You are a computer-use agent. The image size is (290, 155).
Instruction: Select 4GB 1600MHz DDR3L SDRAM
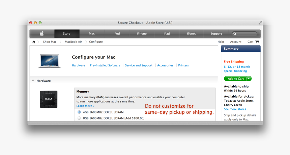click(x=79, y=112)
